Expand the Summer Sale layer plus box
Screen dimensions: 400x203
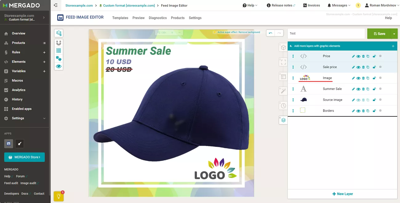[x=380, y=89]
